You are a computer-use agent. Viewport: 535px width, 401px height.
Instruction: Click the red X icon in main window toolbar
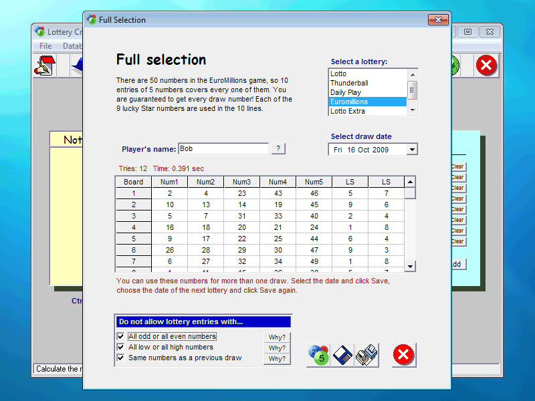pyautogui.click(x=486, y=65)
